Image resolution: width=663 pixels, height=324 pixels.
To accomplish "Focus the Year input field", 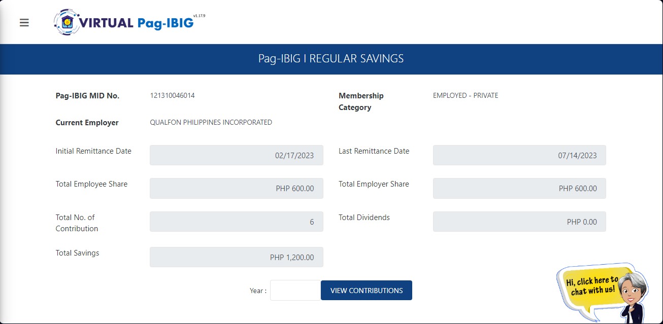I will 295,291.
